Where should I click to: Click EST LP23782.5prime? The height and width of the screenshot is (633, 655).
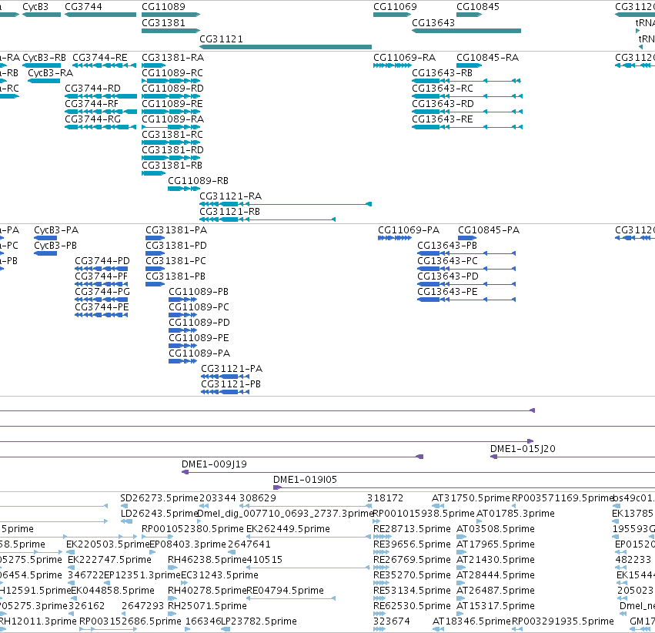coord(259,621)
